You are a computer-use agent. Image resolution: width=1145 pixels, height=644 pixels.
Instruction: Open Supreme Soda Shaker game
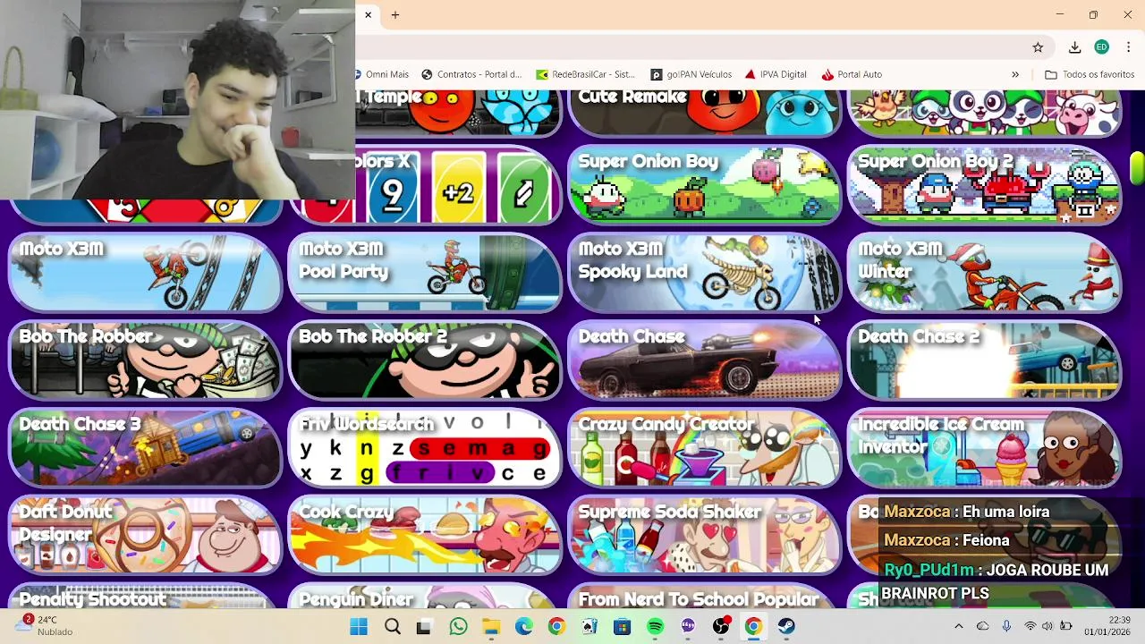[x=705, y=537]
